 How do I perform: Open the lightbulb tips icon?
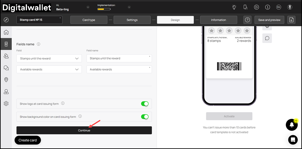pos(234,7)
